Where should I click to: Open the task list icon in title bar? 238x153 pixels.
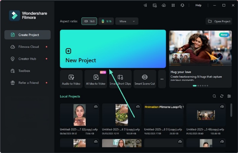155,5
